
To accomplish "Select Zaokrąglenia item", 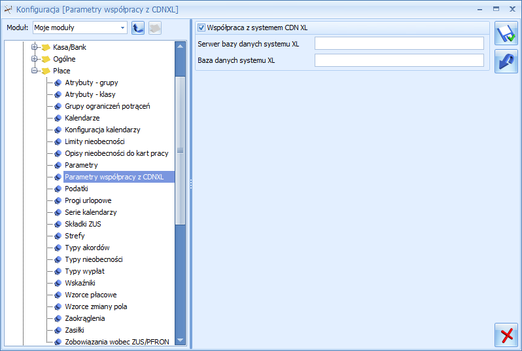I will (x=85, y=318).
